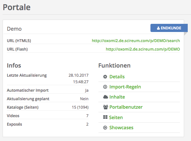The height and width of the screenshot is (141, 191).
Task: Click the Demo portal title
Action: pos(14,29)
